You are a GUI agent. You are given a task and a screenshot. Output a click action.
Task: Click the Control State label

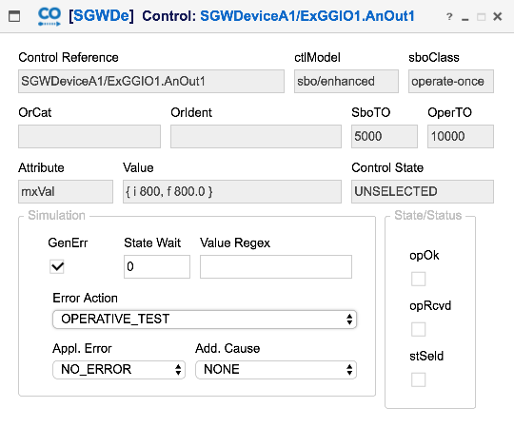[x=387, y=167]
